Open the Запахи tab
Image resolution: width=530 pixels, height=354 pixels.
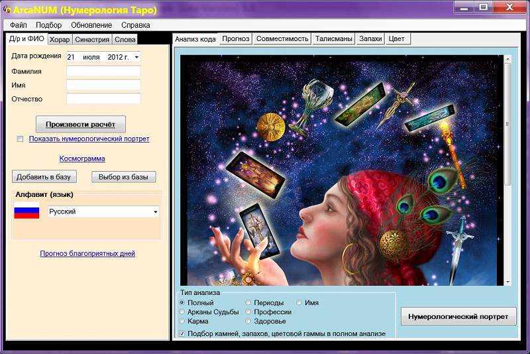(370, 38)
